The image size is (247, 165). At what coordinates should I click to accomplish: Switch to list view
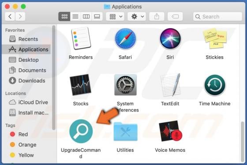(75, 16)
